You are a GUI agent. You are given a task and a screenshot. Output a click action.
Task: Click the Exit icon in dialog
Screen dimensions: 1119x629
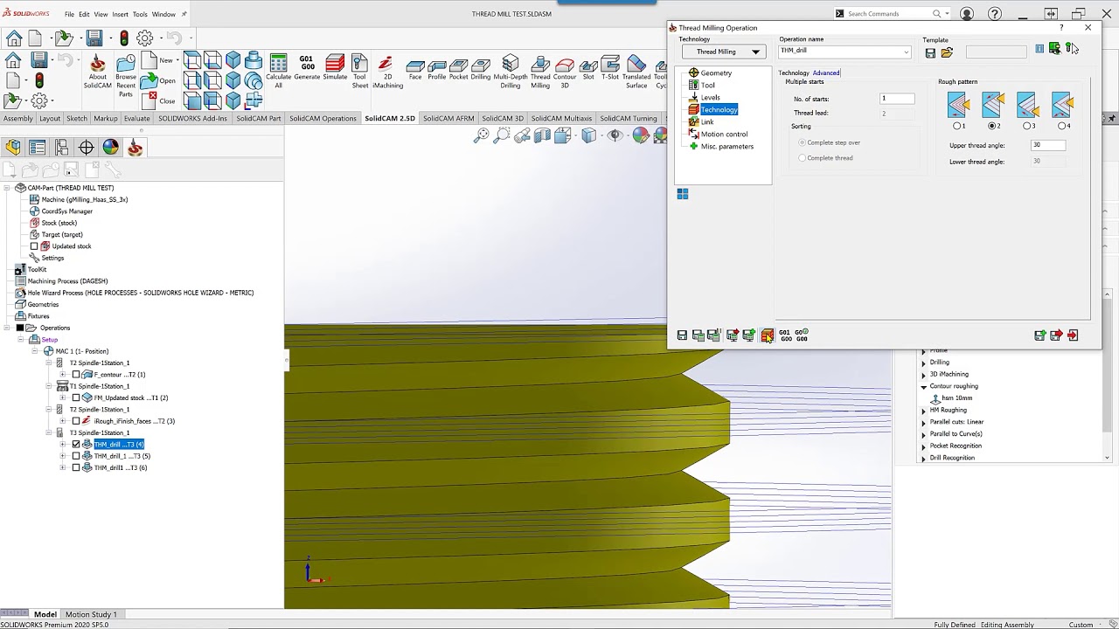point(1073,335)
